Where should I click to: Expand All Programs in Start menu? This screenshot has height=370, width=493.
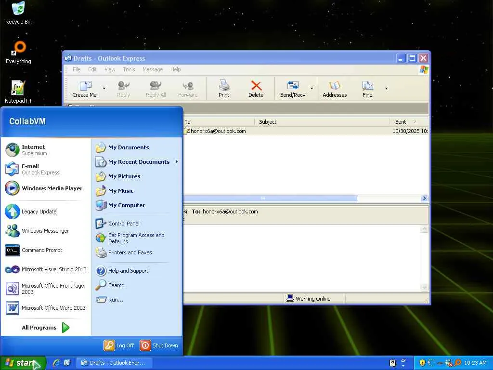point(46,328)
